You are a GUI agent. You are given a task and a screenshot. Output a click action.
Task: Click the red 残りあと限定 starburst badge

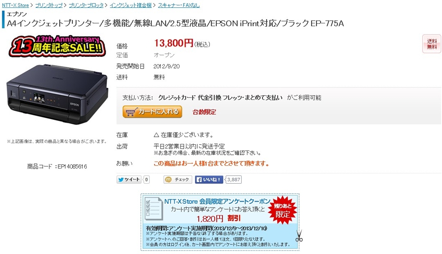[282, 210]
